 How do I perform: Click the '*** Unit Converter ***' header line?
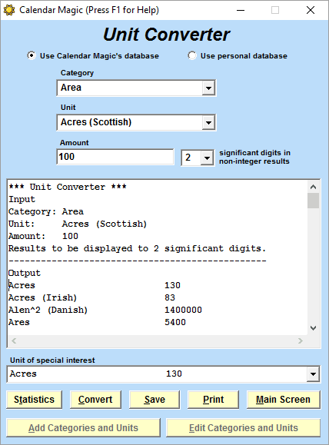(68, 187)
